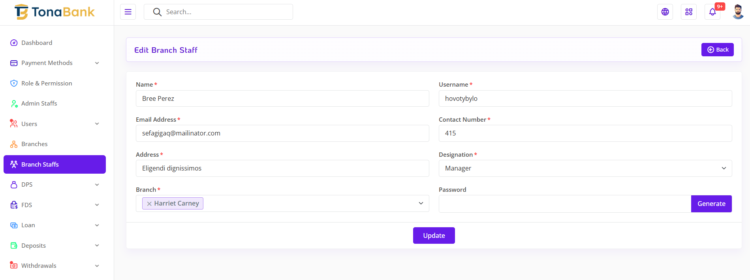
Task: Open Role & Permission page
Action: 47,83
